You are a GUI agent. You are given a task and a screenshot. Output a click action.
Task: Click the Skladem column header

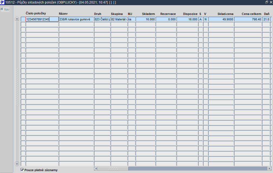pyautogui.click(x=148, y=14)
